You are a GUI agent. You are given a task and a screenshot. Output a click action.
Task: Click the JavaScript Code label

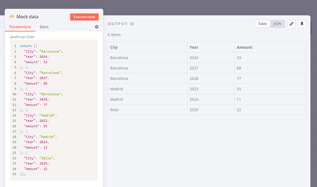22,37
